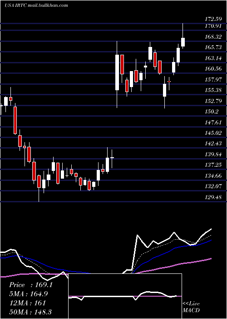Click the 5MA : 164.9 value
This screenshot has width=227, height=319.
click(x=30, y=294)
